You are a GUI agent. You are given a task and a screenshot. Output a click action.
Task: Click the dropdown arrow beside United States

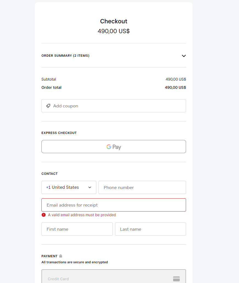pos(89,187)
